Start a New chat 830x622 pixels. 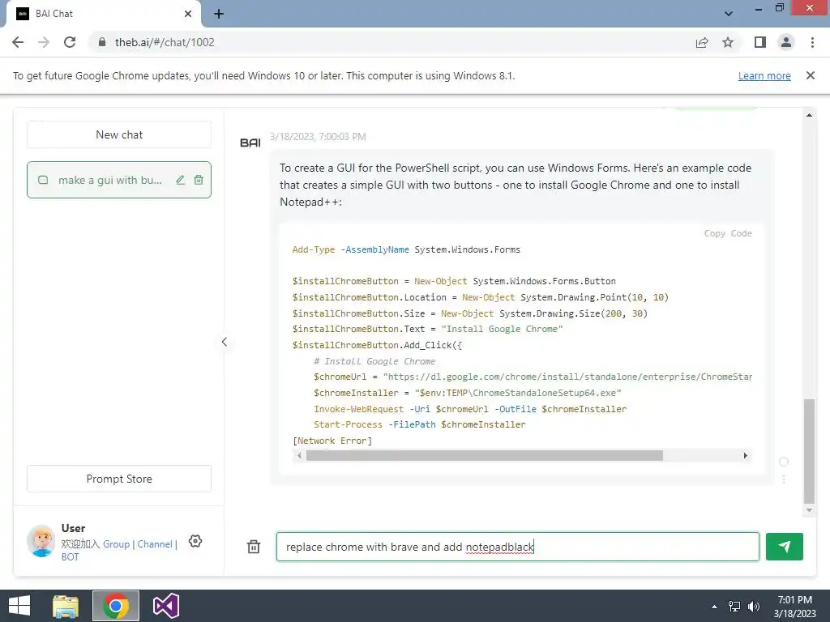click(x=119, y=135)
